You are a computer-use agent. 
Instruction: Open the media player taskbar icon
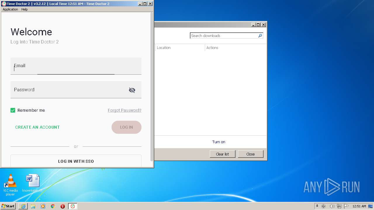[43, 206]
